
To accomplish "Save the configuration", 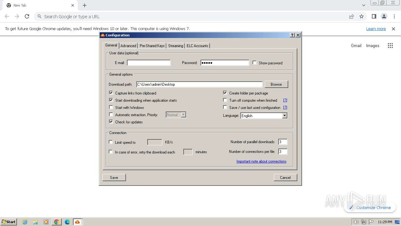I will 114,178.
